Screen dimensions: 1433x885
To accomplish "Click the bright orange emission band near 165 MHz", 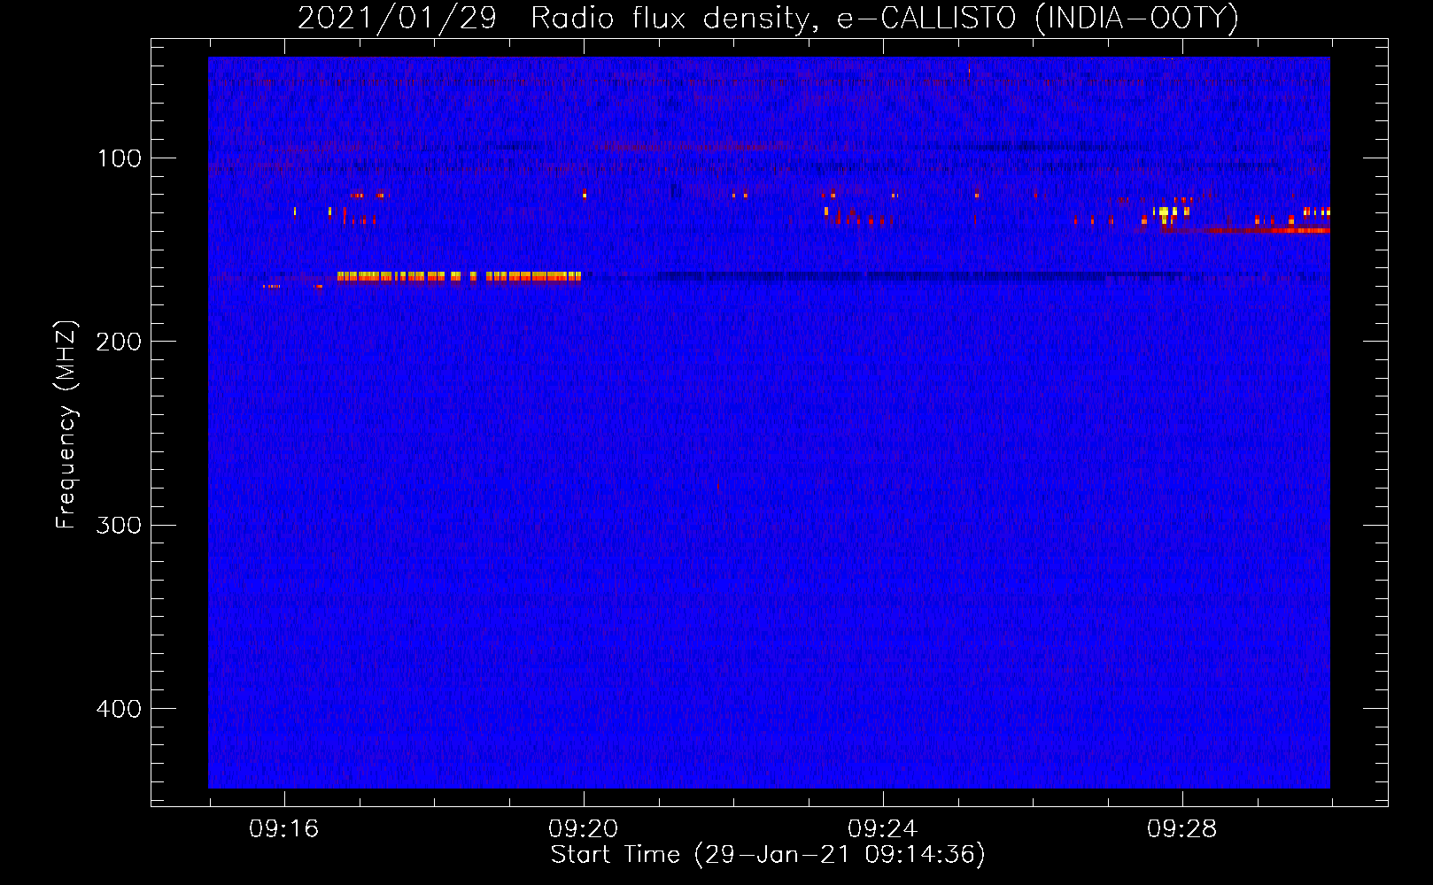I will (x=459, y=277).
